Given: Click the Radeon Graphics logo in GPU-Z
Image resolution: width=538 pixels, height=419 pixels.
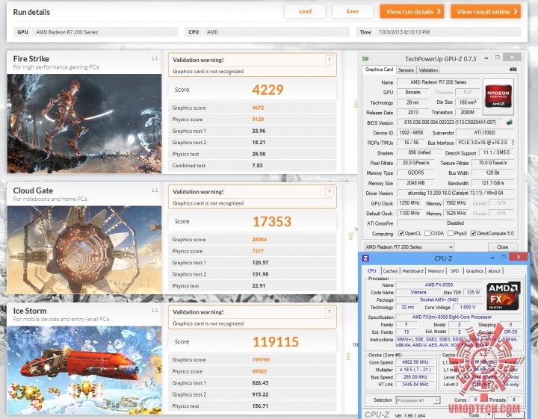Looking at the screenshot, I should coord(498,96).
